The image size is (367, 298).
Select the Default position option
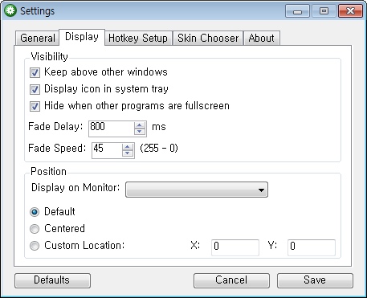pos(35,212)
